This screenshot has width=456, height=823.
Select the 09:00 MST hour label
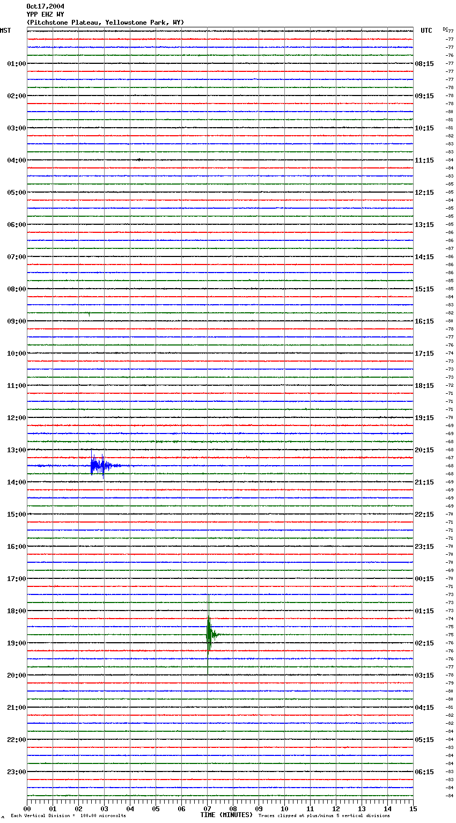coord(17,321)
